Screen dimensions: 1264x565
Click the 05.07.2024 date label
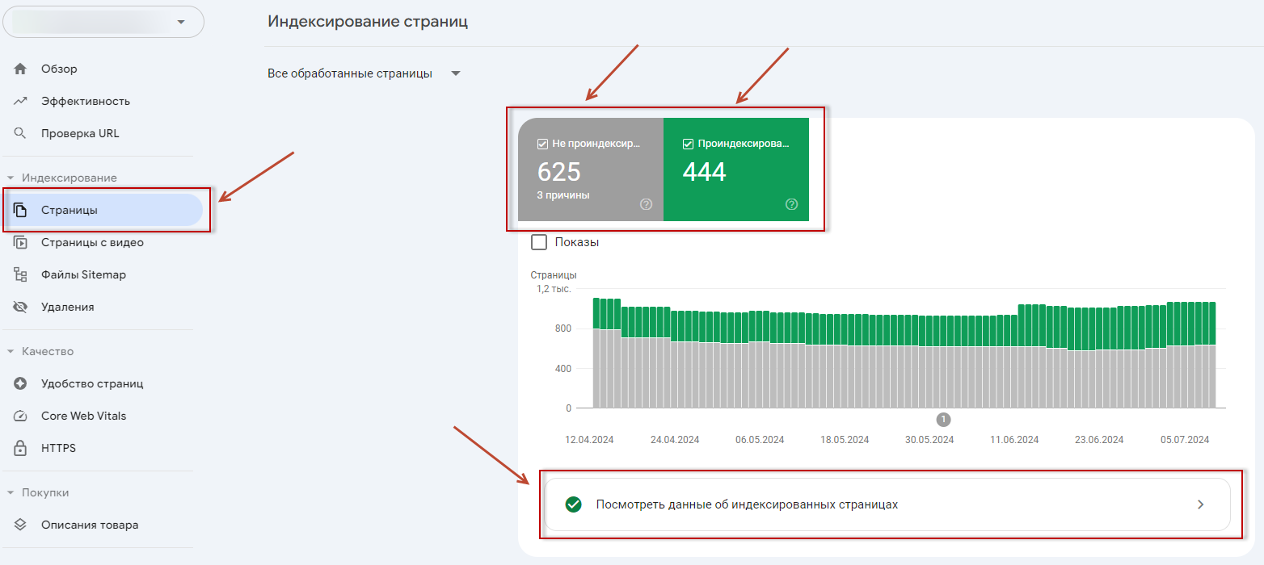1185,440
